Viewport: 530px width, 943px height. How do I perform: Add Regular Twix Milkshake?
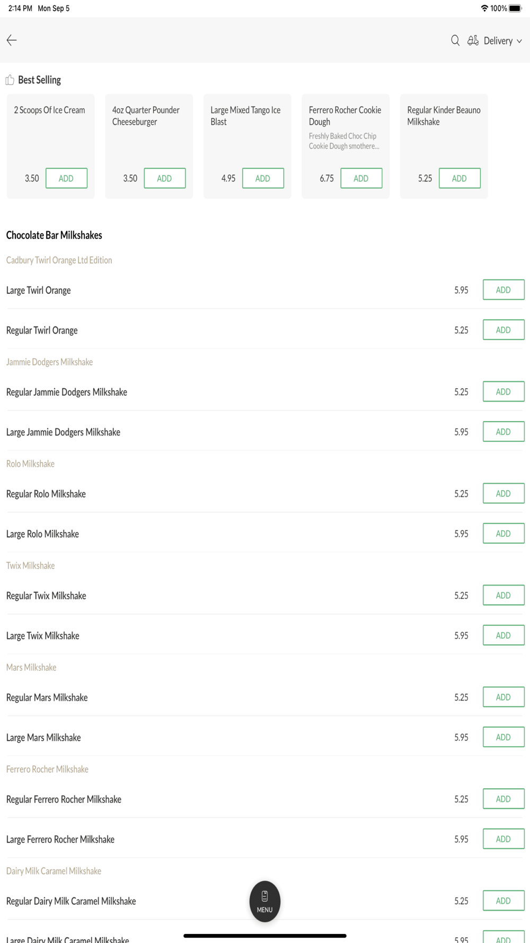[503, 596]
